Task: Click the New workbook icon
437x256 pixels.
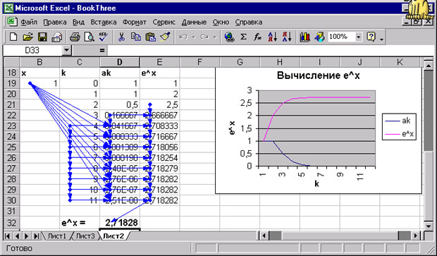Action: (x=13, y=37)
